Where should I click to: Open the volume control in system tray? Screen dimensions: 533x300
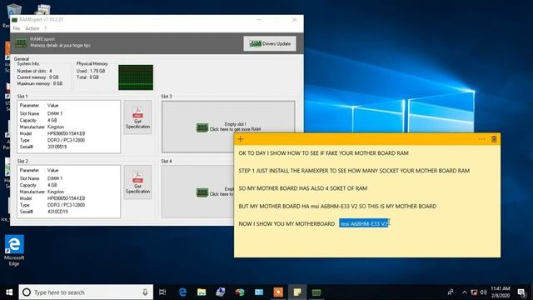(483, 292)
